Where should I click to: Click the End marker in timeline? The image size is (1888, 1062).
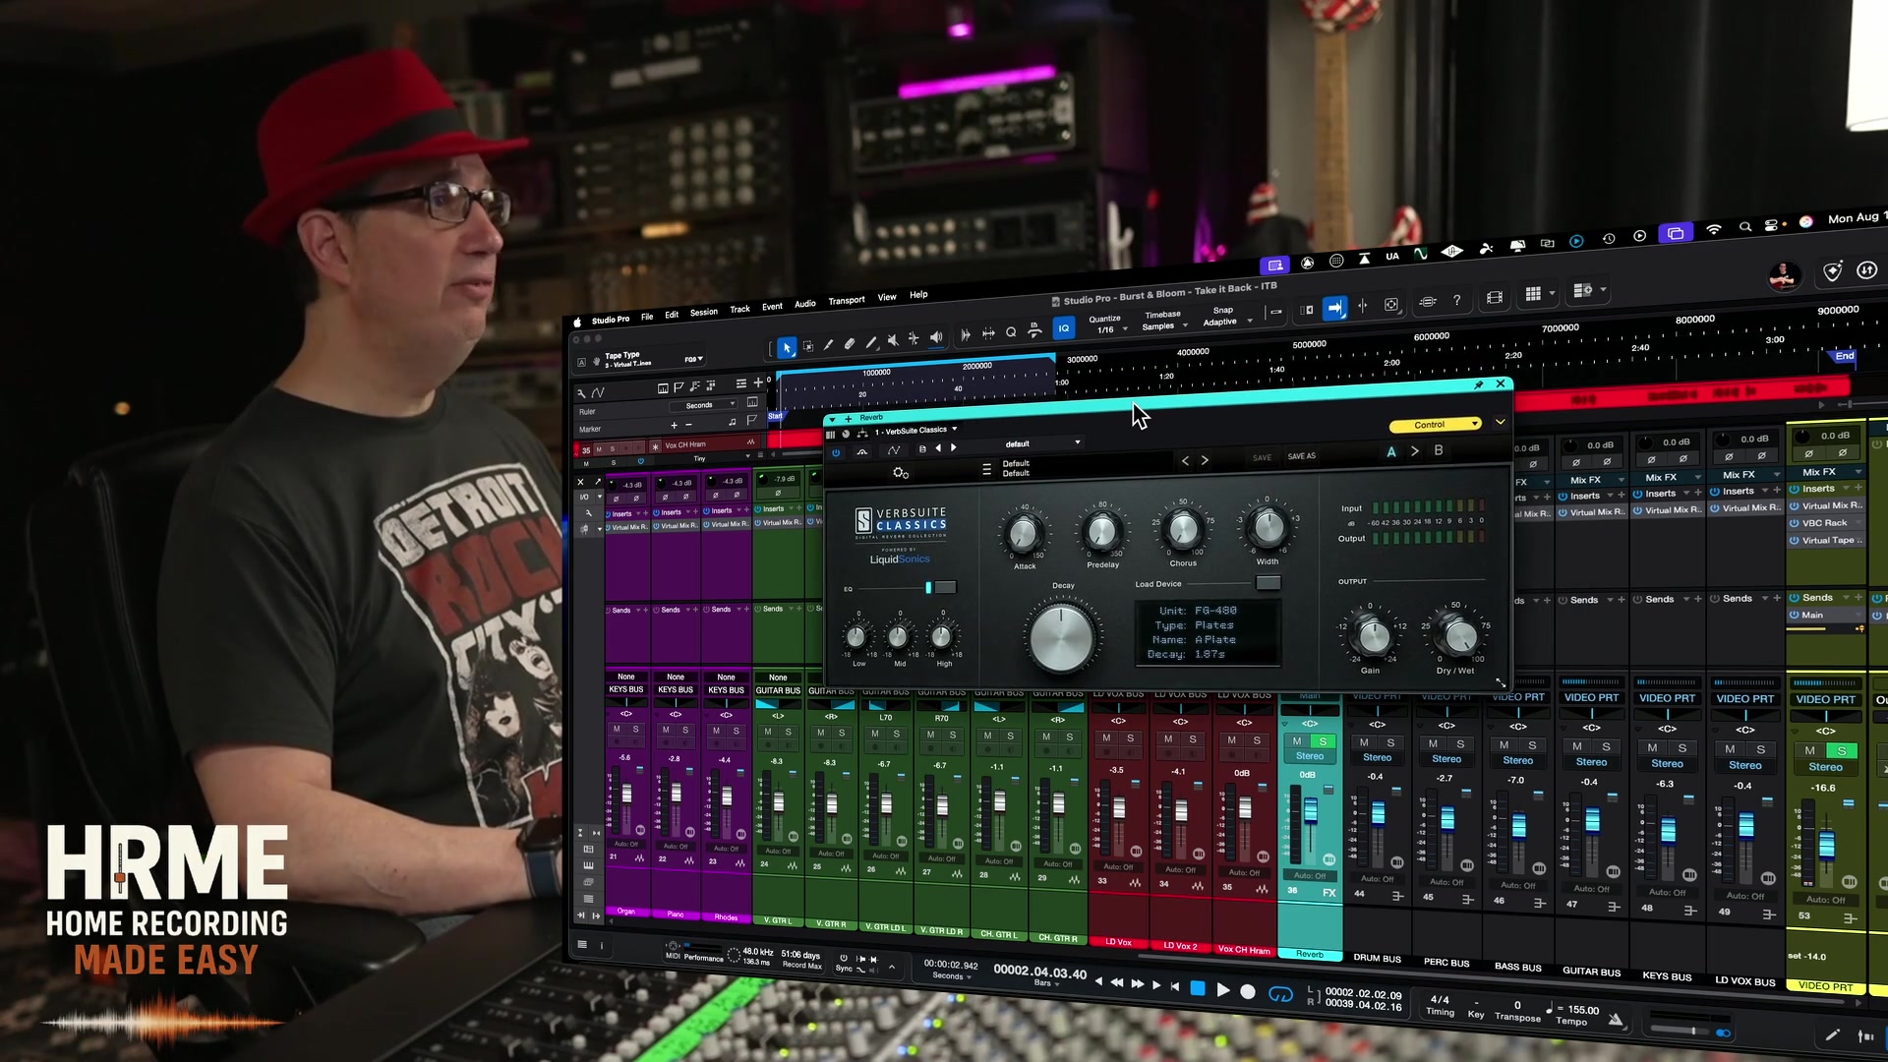tap(1844, 356)
